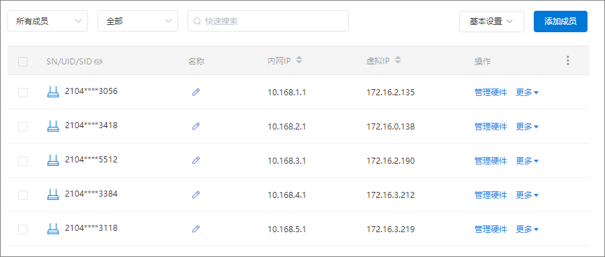The width and height of the screenshot is (605, 257).
Task: Edit name of device 2104****3418
Action: pos(196,126)
